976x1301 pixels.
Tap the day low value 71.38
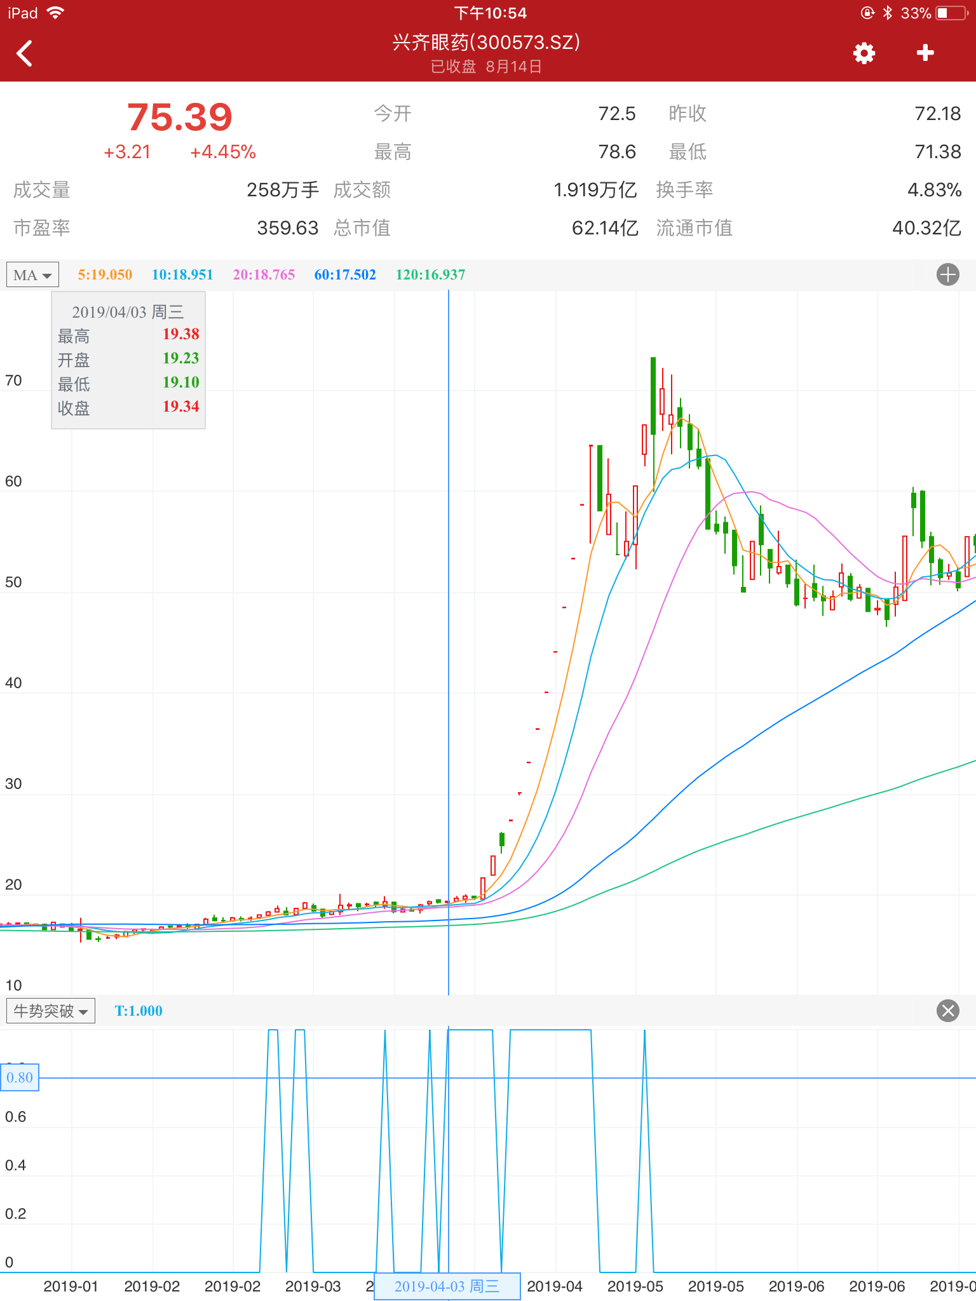click(x=938, y=152)
